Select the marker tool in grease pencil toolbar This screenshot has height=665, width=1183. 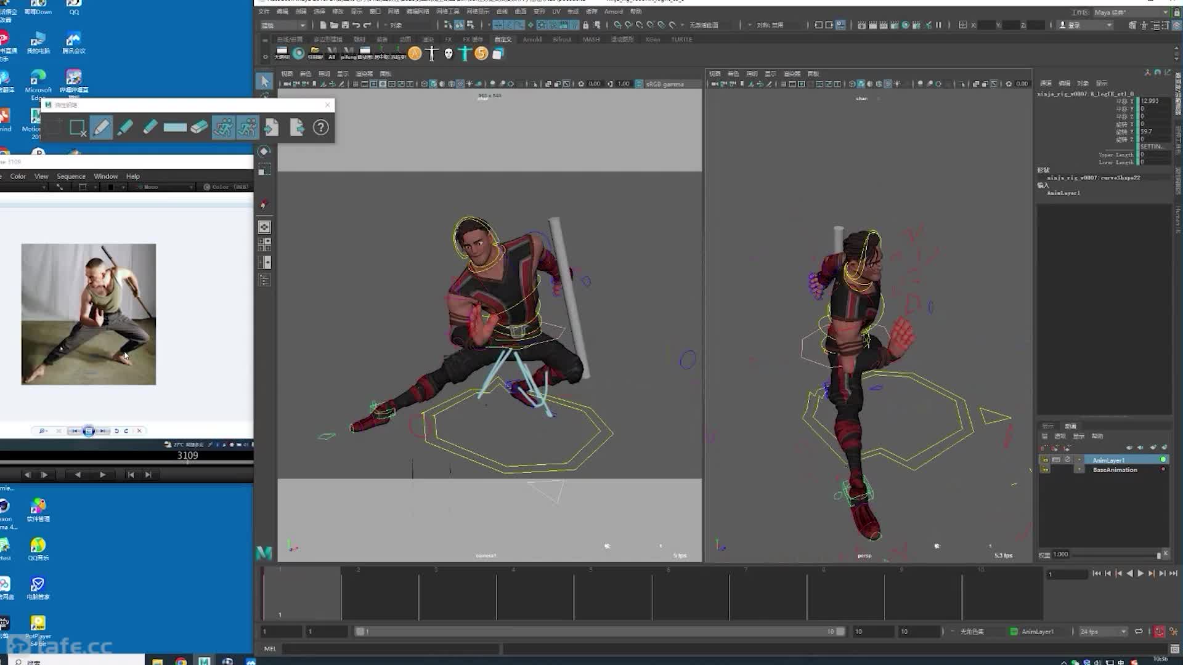125,127
